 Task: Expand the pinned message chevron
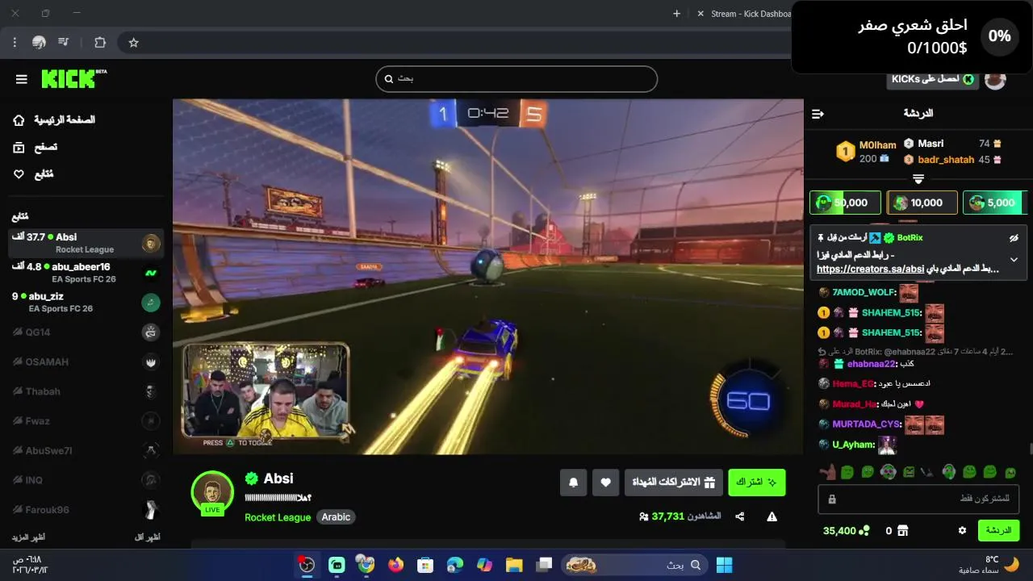pos(1014,260)
